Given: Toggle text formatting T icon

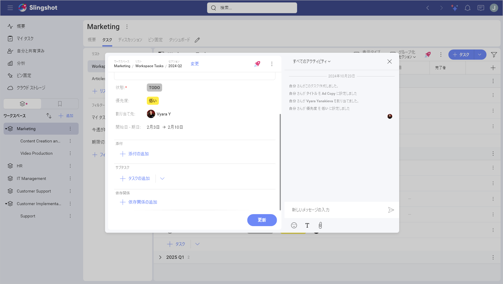Looking at the screenshot, I should (x=307, y=226).
